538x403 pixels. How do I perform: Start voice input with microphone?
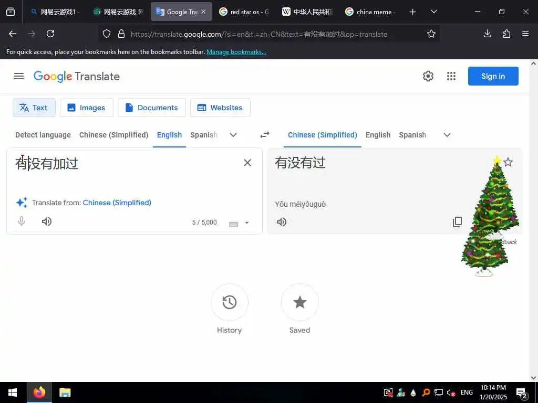tap(22, 221)
